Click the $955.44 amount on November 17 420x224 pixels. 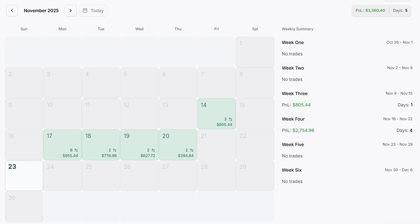70,156
